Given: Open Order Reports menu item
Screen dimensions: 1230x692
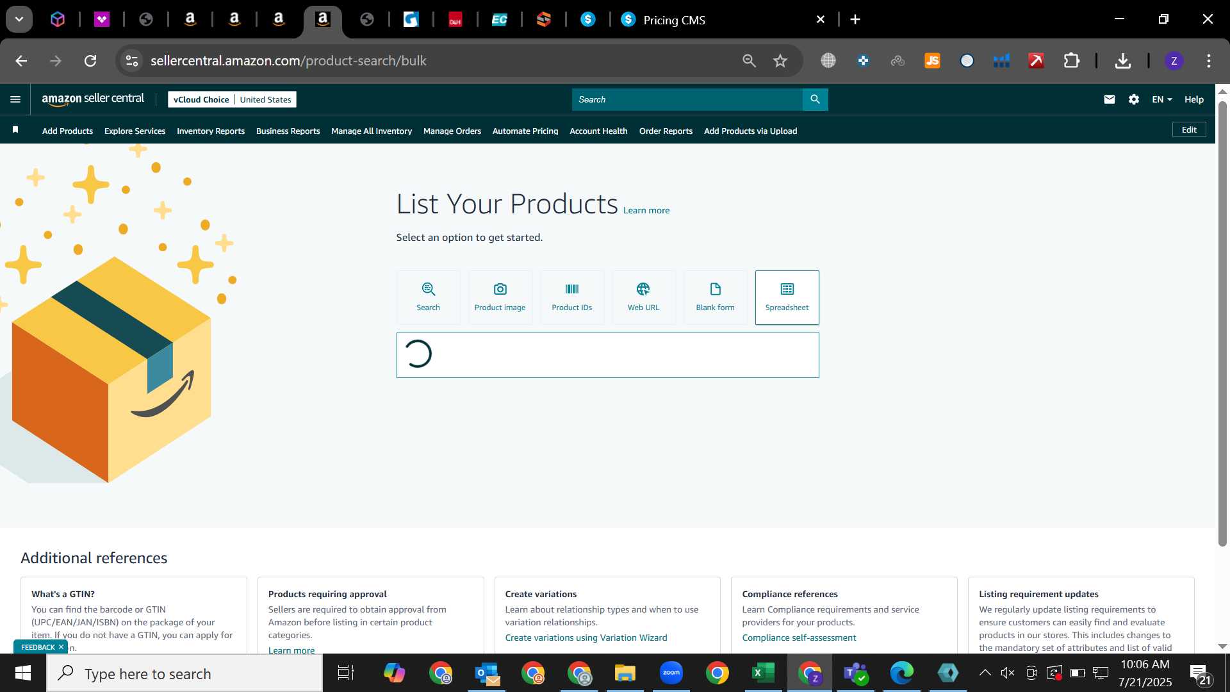Looking at the screenshot, I should pyautogui.click(x=666, y=131).
